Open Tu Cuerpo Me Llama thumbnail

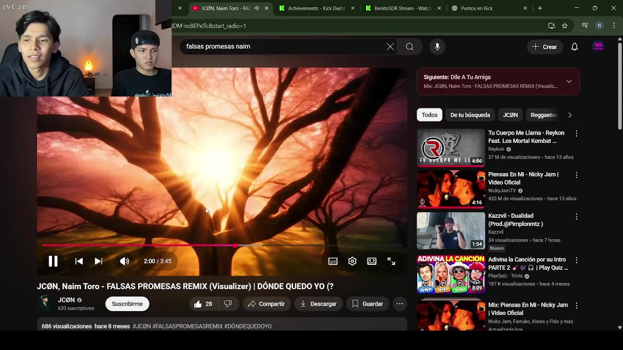tap(451, 148)
